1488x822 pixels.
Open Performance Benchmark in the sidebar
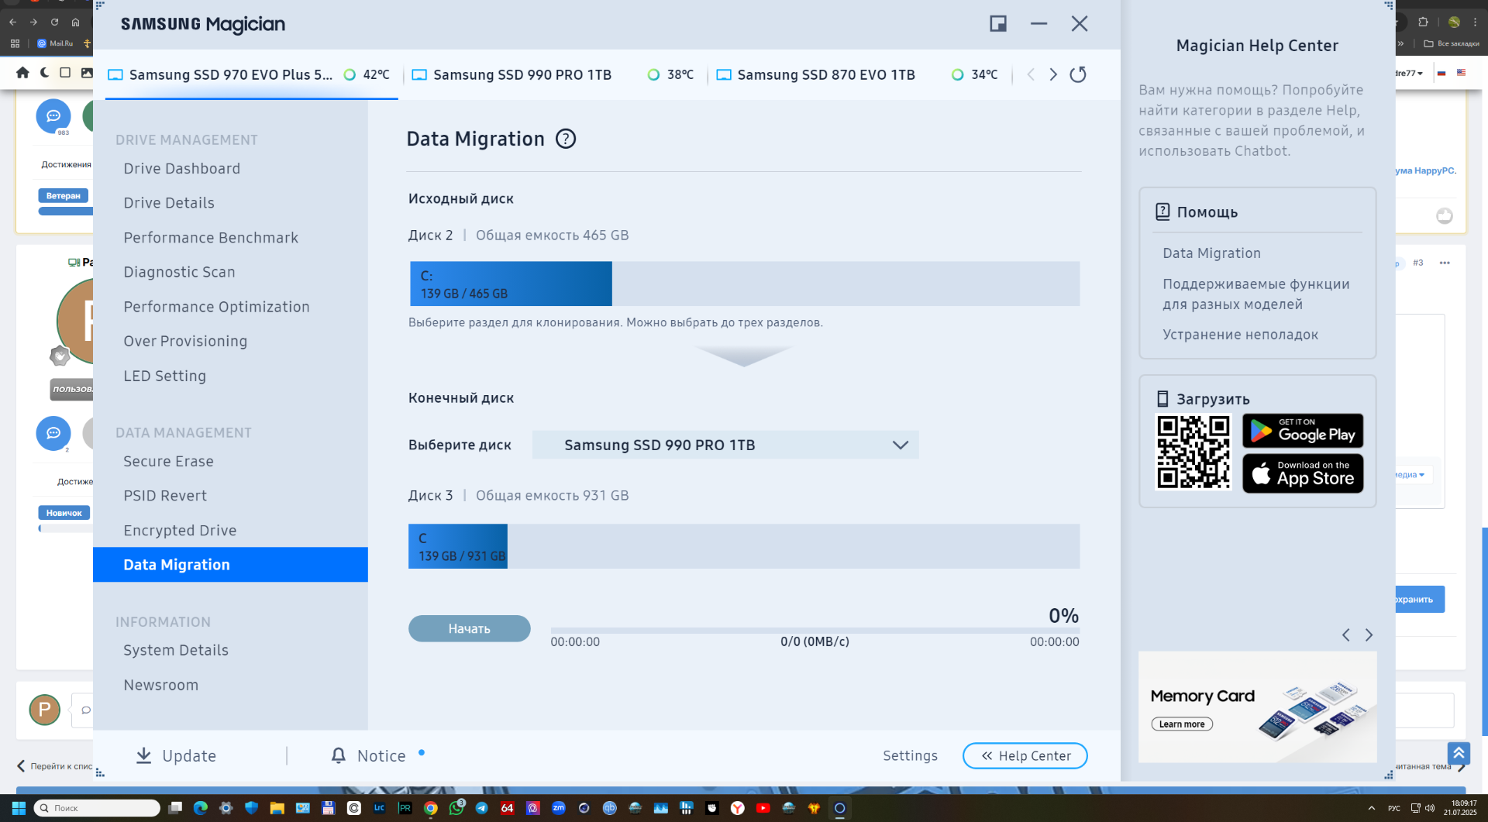(x=211, y=238)
